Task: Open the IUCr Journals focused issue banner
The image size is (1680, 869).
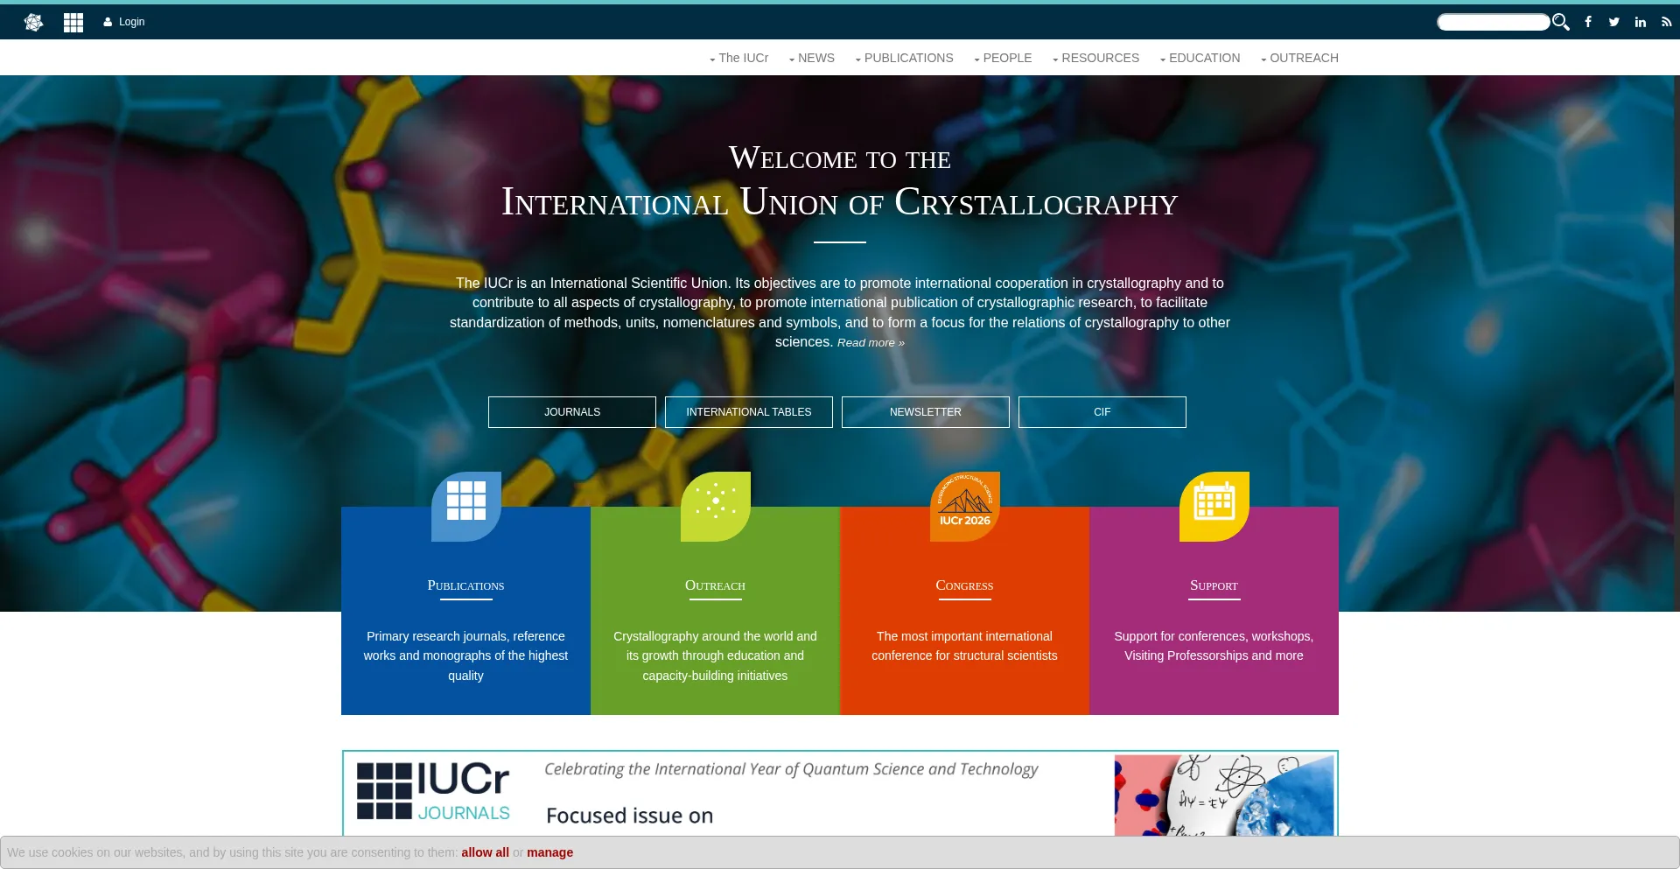Action: tap(840, 793)
